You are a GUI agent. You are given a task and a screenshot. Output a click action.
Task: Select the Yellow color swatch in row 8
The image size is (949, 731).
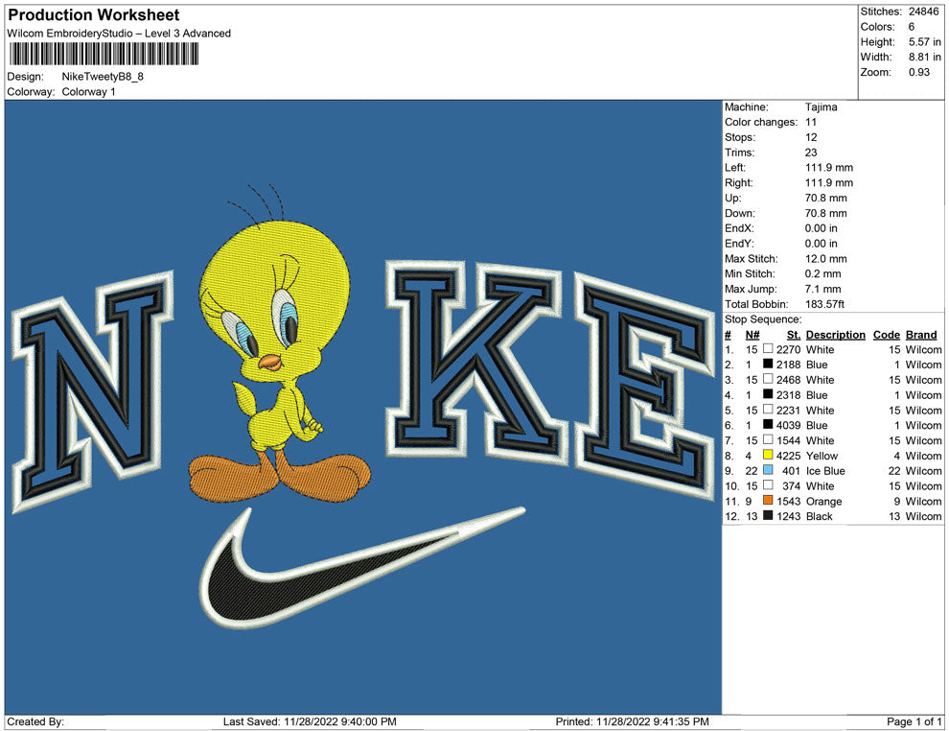768,455
